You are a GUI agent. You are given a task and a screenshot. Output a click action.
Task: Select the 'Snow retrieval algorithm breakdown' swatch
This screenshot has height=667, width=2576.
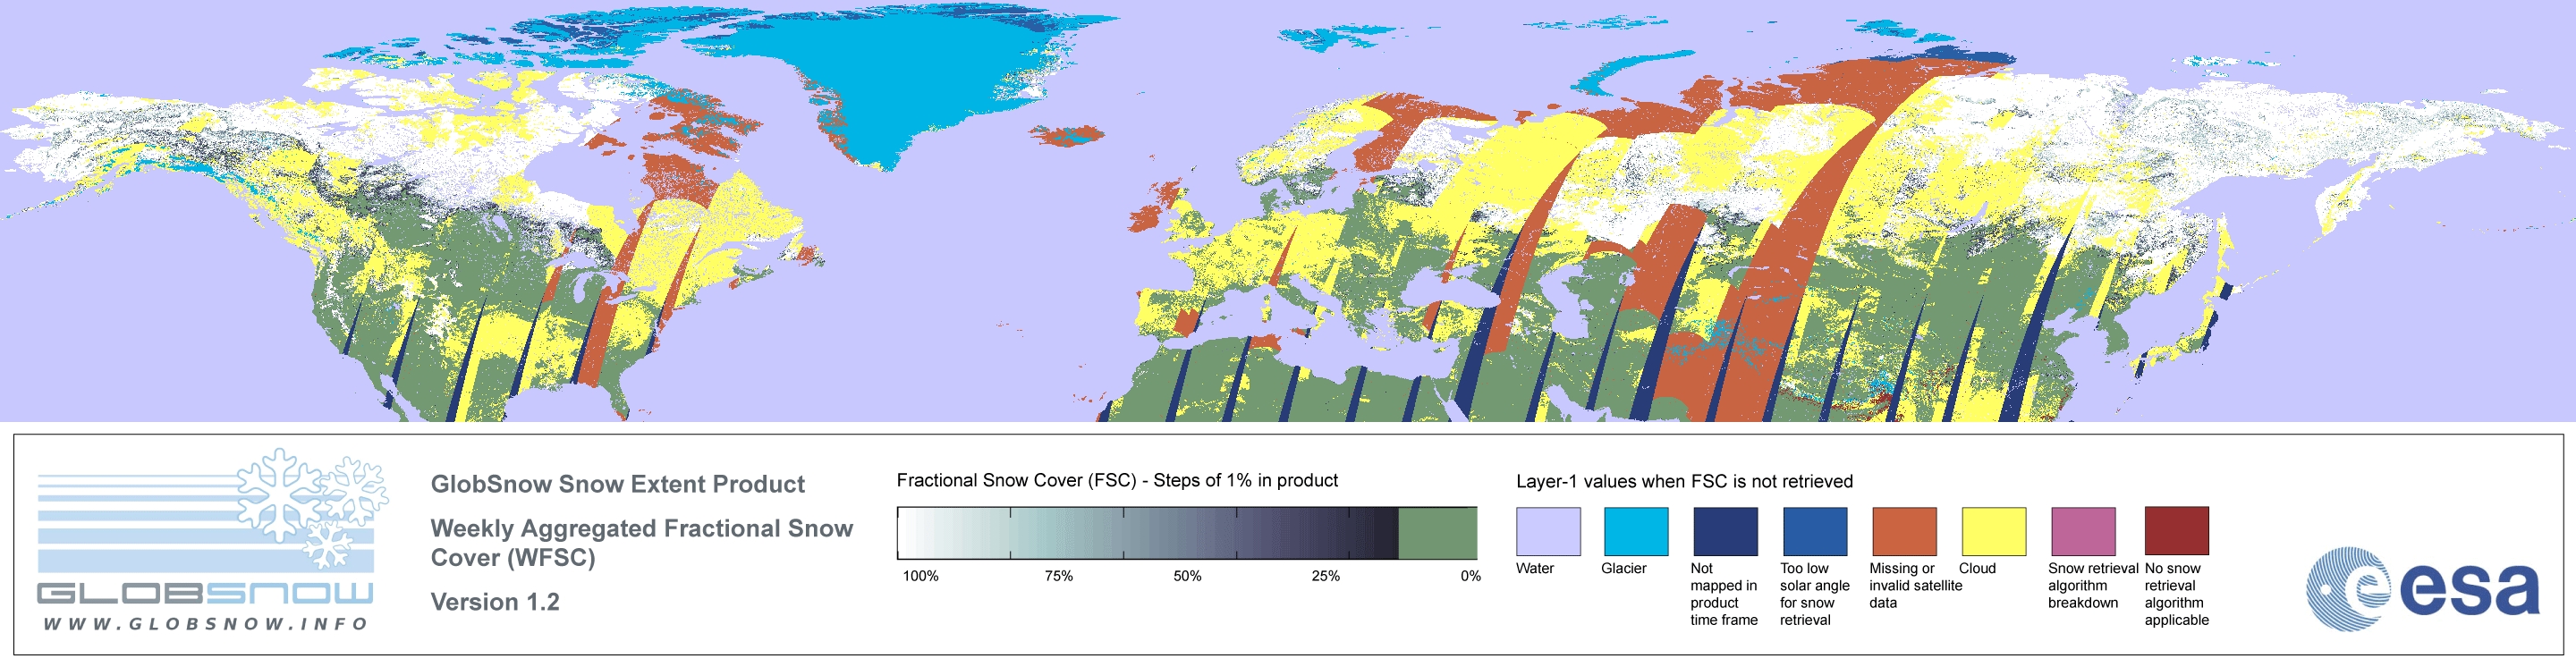coord(2083,531)
